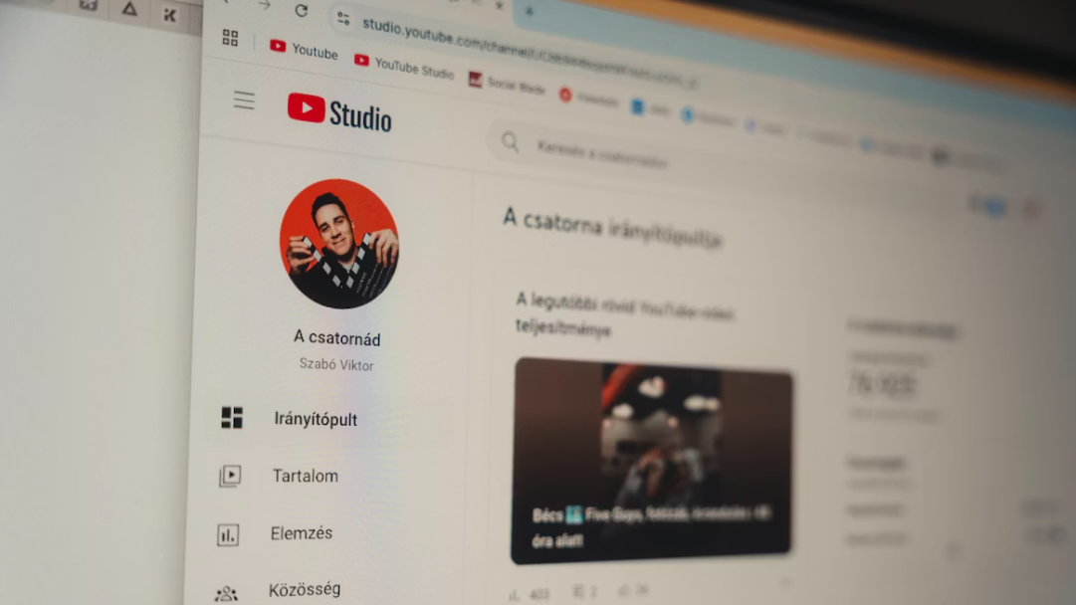Image resolution: width=1076 pixels, height=605 pixels.
Task: Click the site info icon in the address bar
Action: (343, 19)
